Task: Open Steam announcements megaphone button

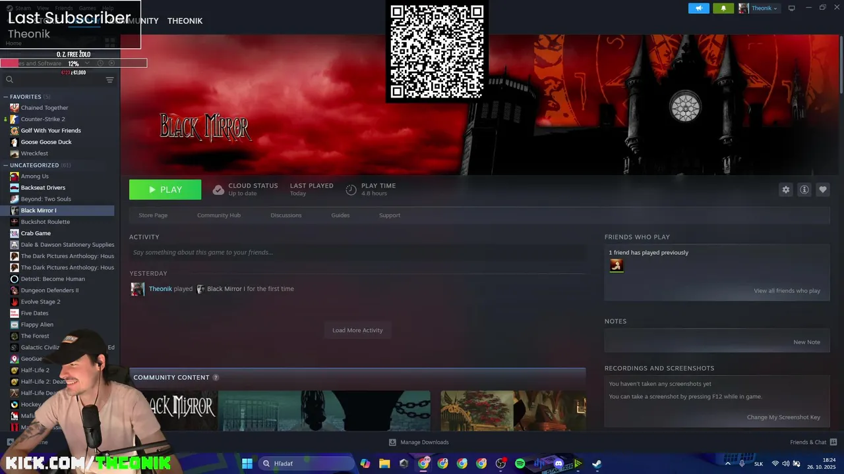Action: coord(699,8)
